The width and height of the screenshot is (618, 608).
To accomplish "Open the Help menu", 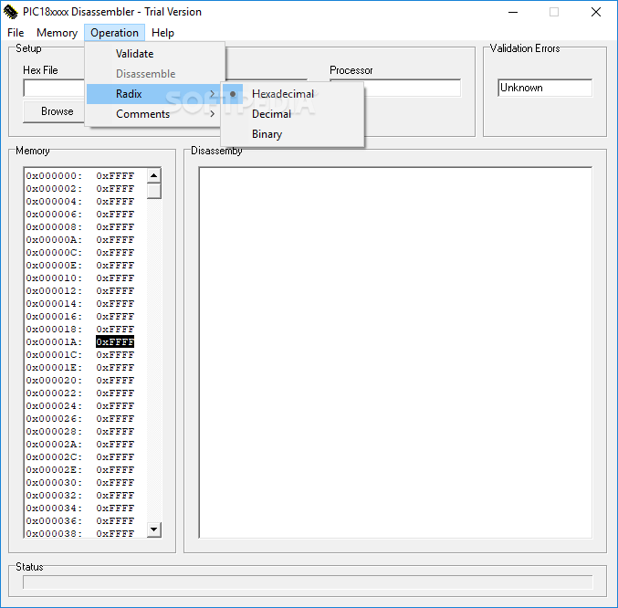I will (162, 33).
